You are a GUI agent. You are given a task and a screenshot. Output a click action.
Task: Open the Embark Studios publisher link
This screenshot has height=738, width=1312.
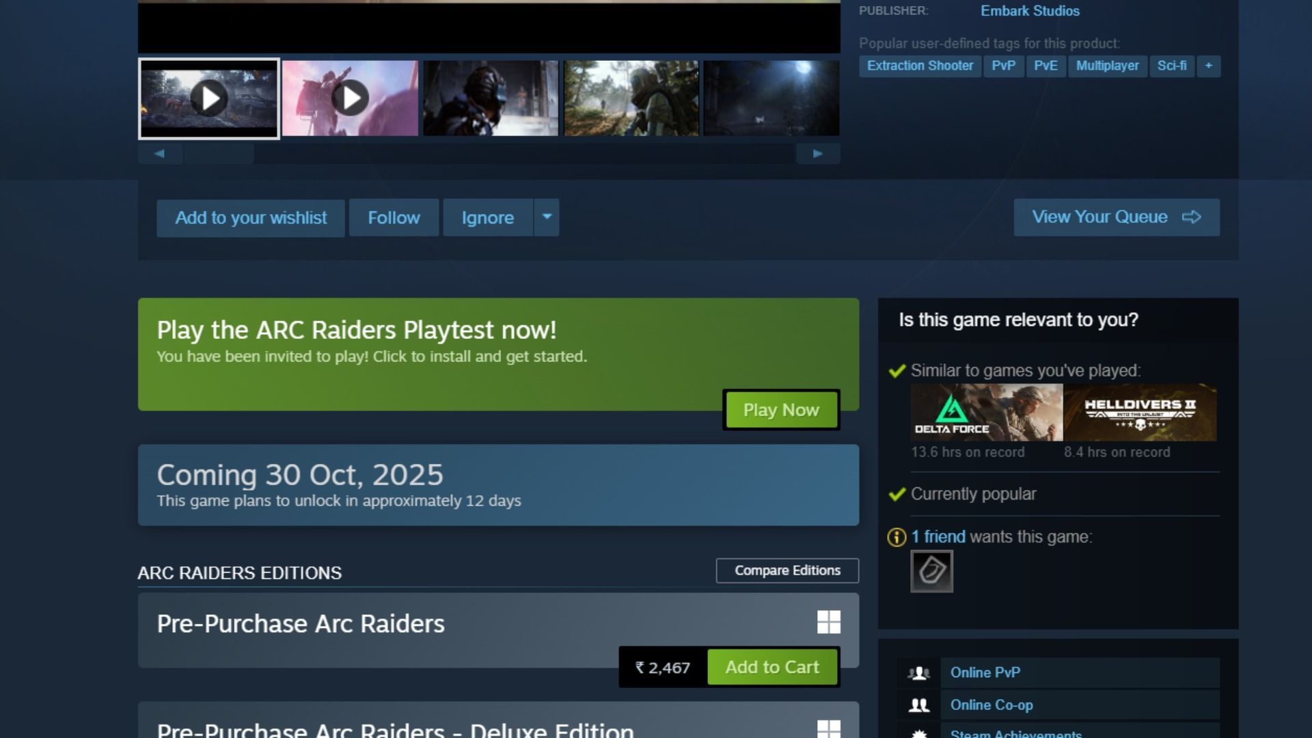pos(1030,11)
